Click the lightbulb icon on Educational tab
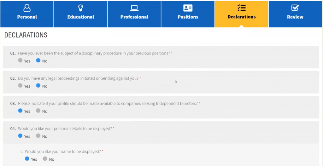The height and width of the screenshot is (166, 323). click(81, 8)
